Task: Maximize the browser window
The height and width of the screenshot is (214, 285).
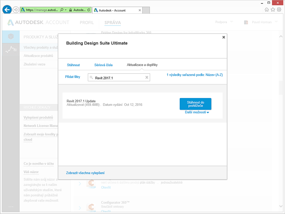Action: (x=269, y=3)
